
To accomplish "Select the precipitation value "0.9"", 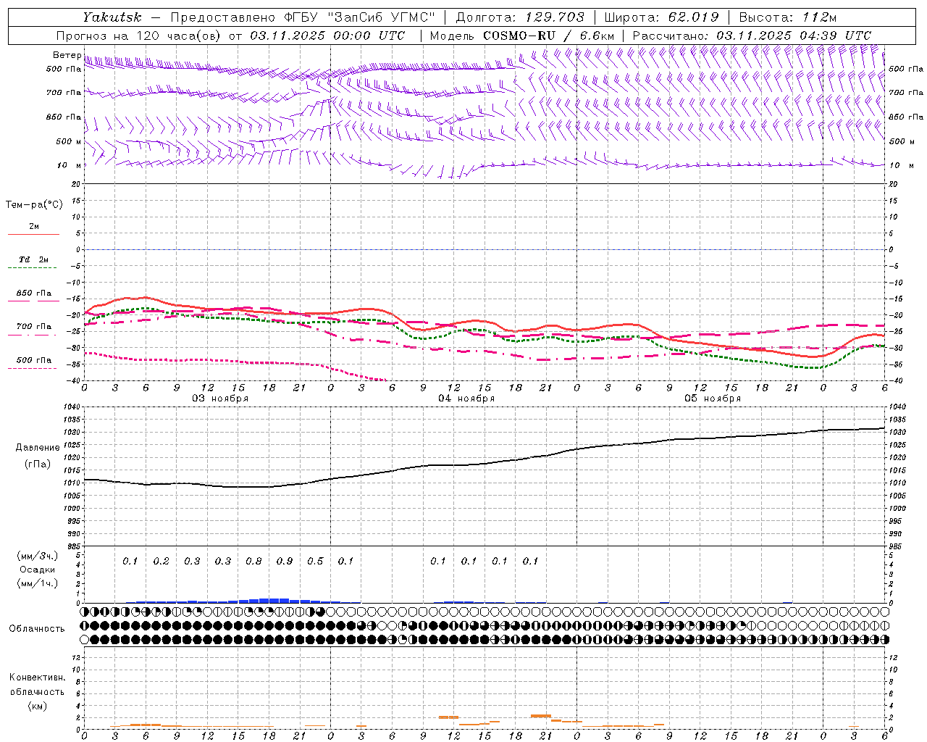I will click(x=285, y=561).
